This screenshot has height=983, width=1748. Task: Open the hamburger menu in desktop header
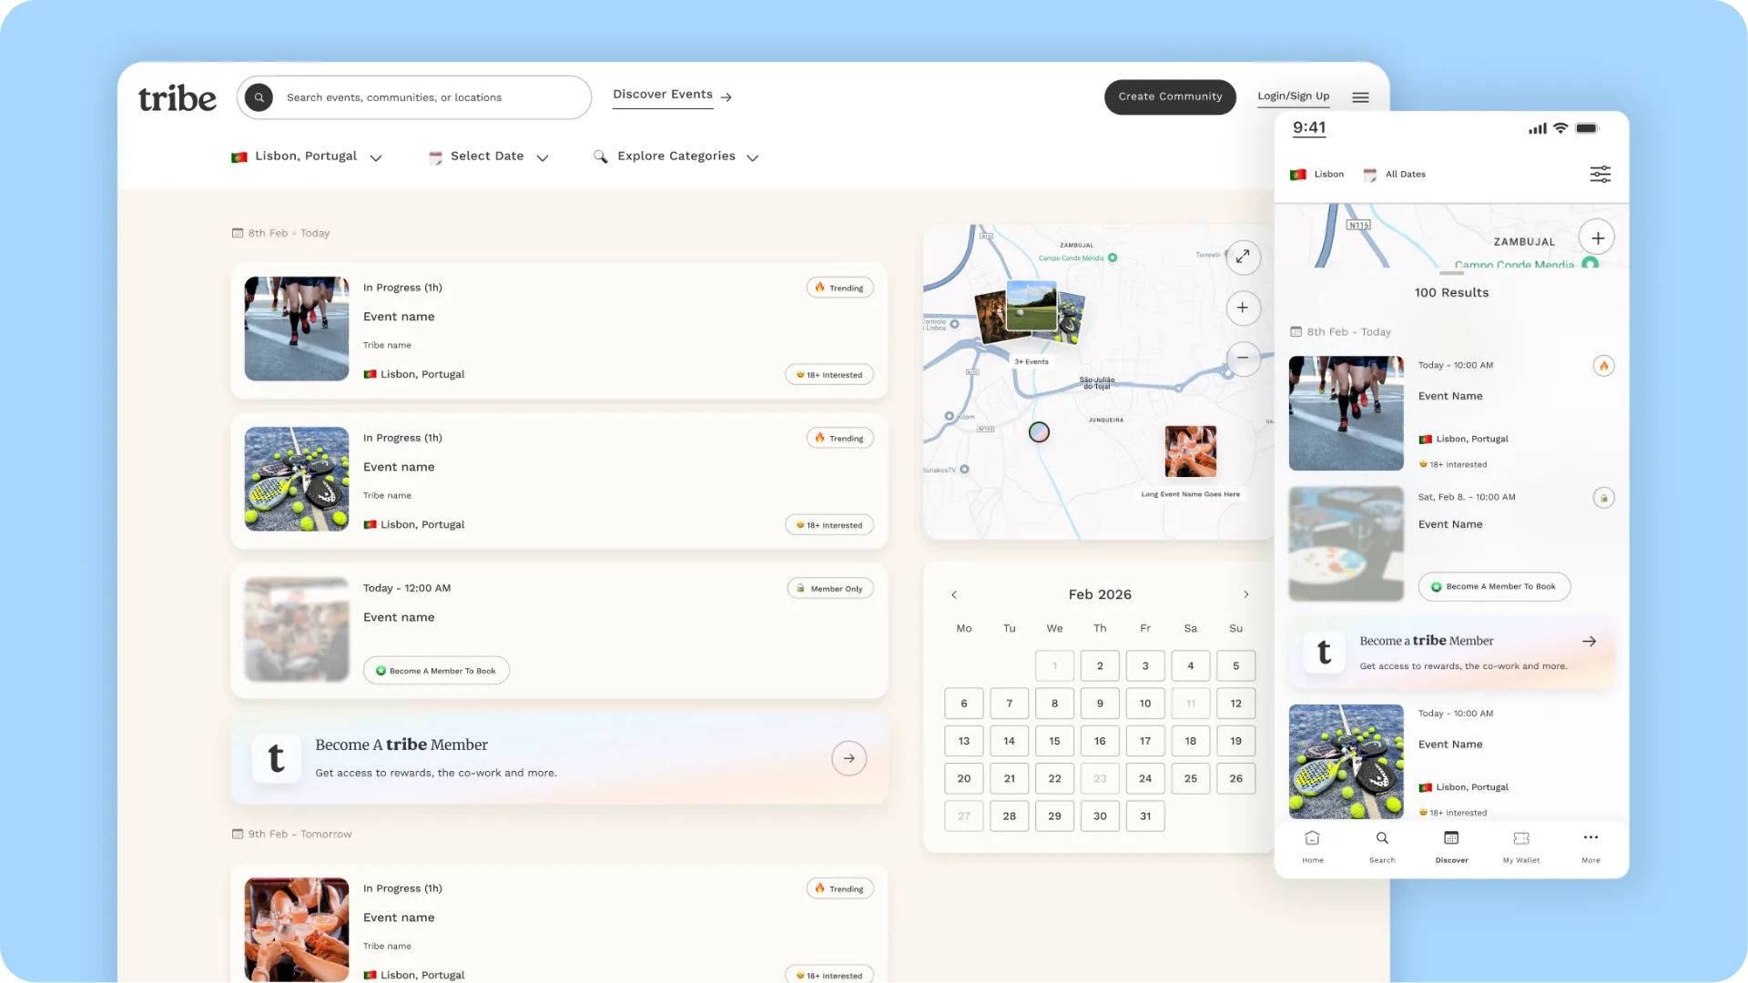[1360, 97]
